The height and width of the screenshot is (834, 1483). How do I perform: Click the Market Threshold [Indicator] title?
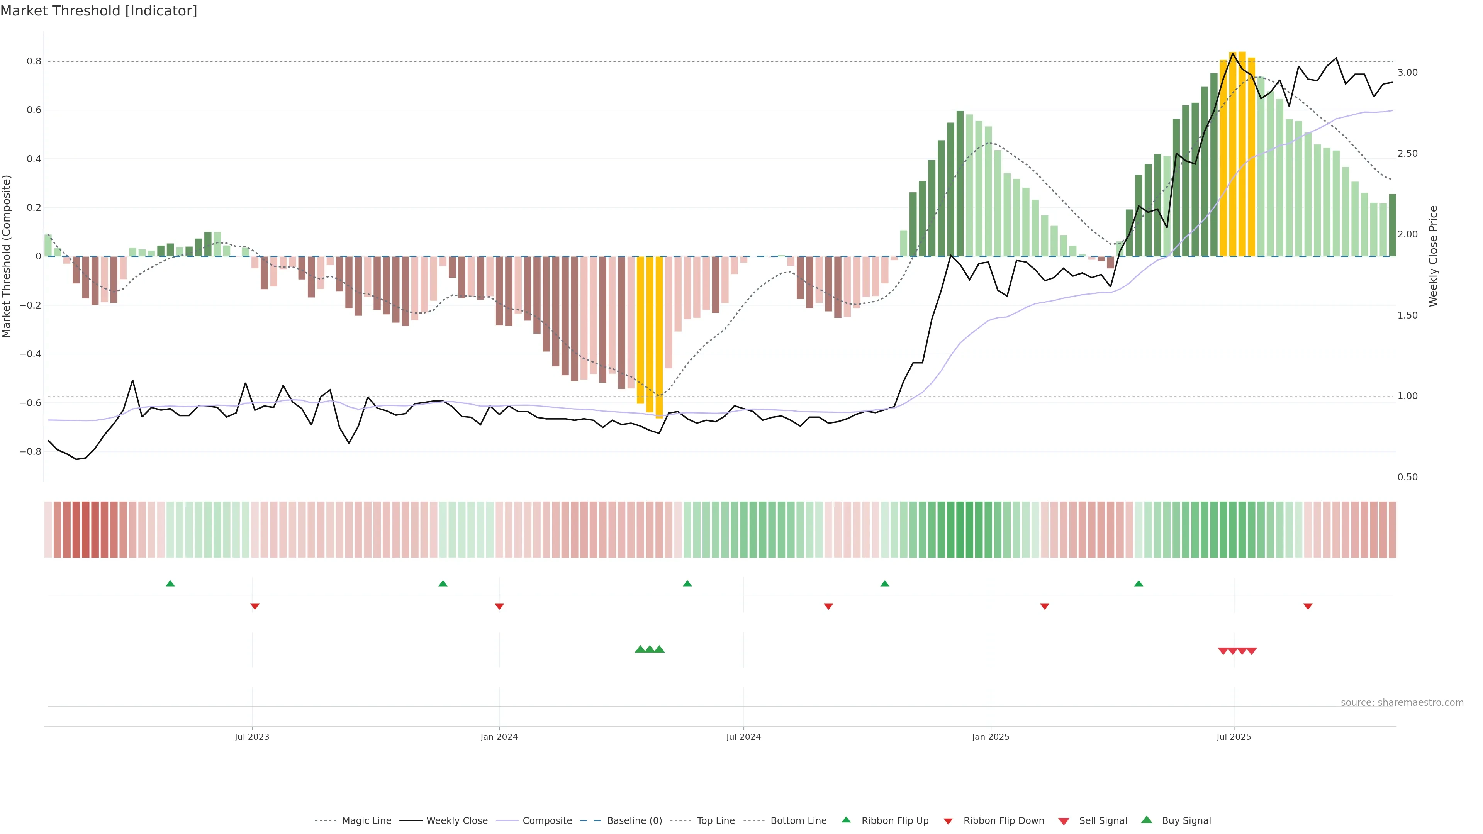99,11
